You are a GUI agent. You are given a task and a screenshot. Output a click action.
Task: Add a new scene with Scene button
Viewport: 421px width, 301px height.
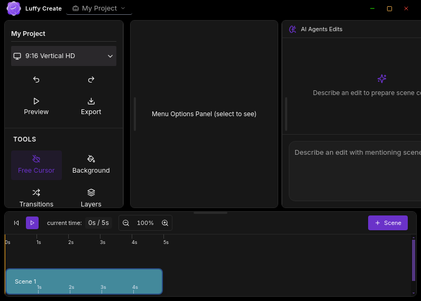point(388,223)
